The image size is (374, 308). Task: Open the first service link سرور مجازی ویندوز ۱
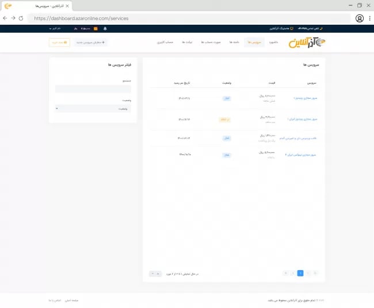[x=306, y=98]
